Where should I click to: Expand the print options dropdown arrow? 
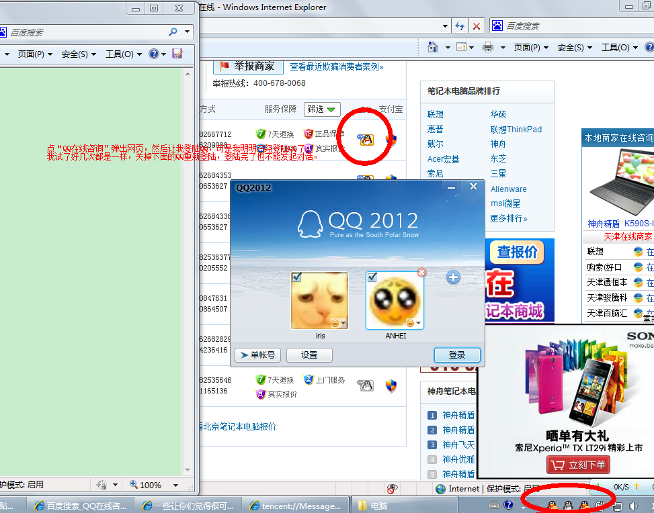coord(503,48)
